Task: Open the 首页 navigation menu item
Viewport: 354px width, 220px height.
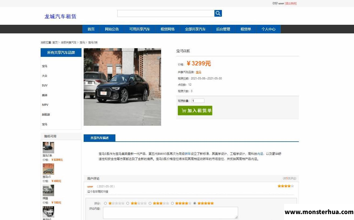Action: point(91,29)
